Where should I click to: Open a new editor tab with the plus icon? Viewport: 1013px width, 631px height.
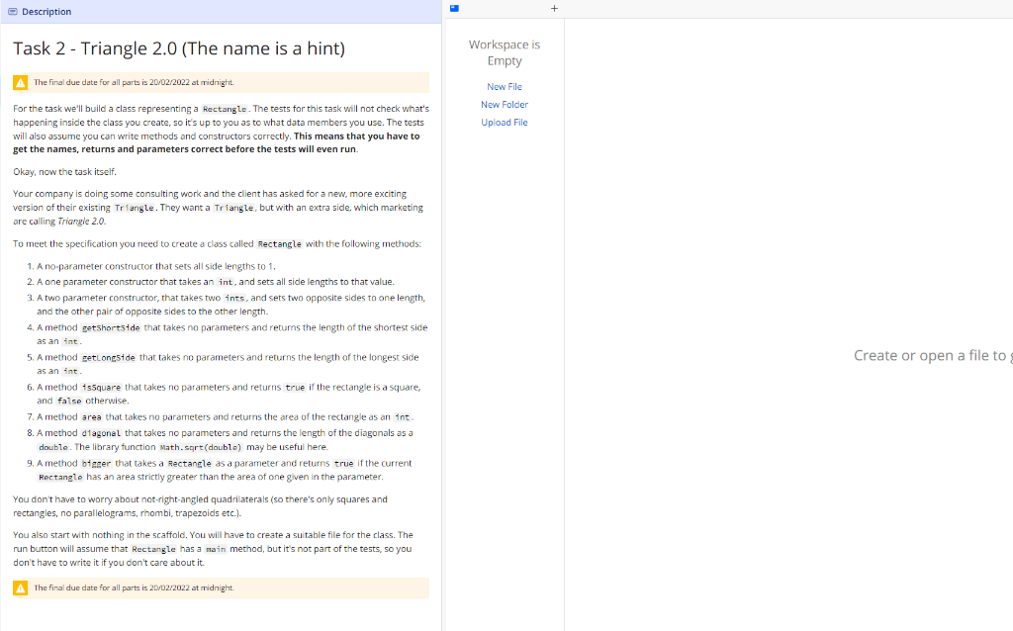coord(554,8)
